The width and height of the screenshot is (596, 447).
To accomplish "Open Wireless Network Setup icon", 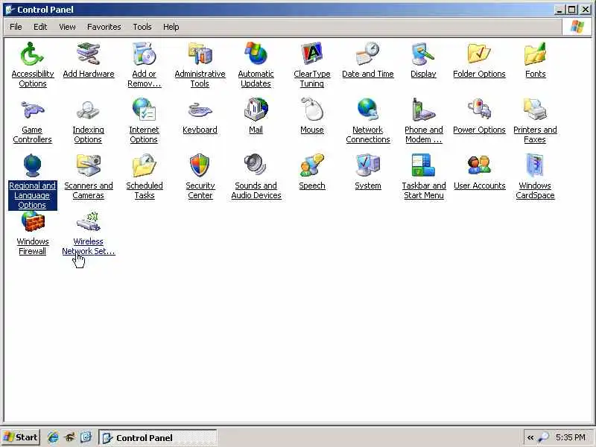I will tap(88, 221).
